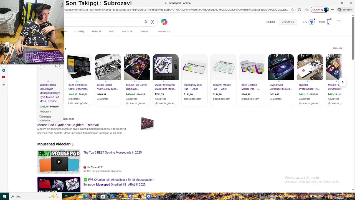
Task: Show next image on Japon Ejderha card
Action: click(x=60, y=66)
